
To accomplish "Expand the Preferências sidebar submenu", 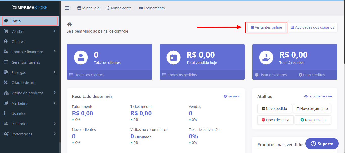I will [30, 134].
